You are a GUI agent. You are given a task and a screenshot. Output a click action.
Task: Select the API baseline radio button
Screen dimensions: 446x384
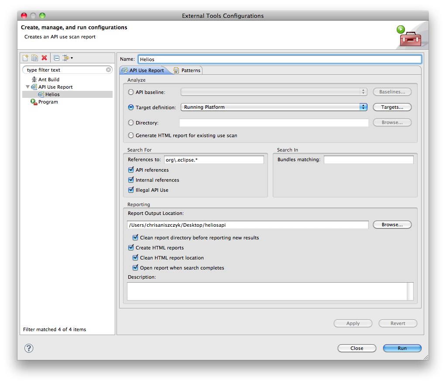[131, 92]
